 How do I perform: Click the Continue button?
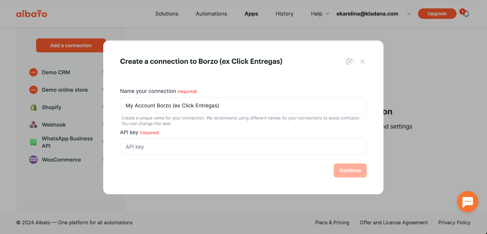pyautogui.click(x=350, y=171)
